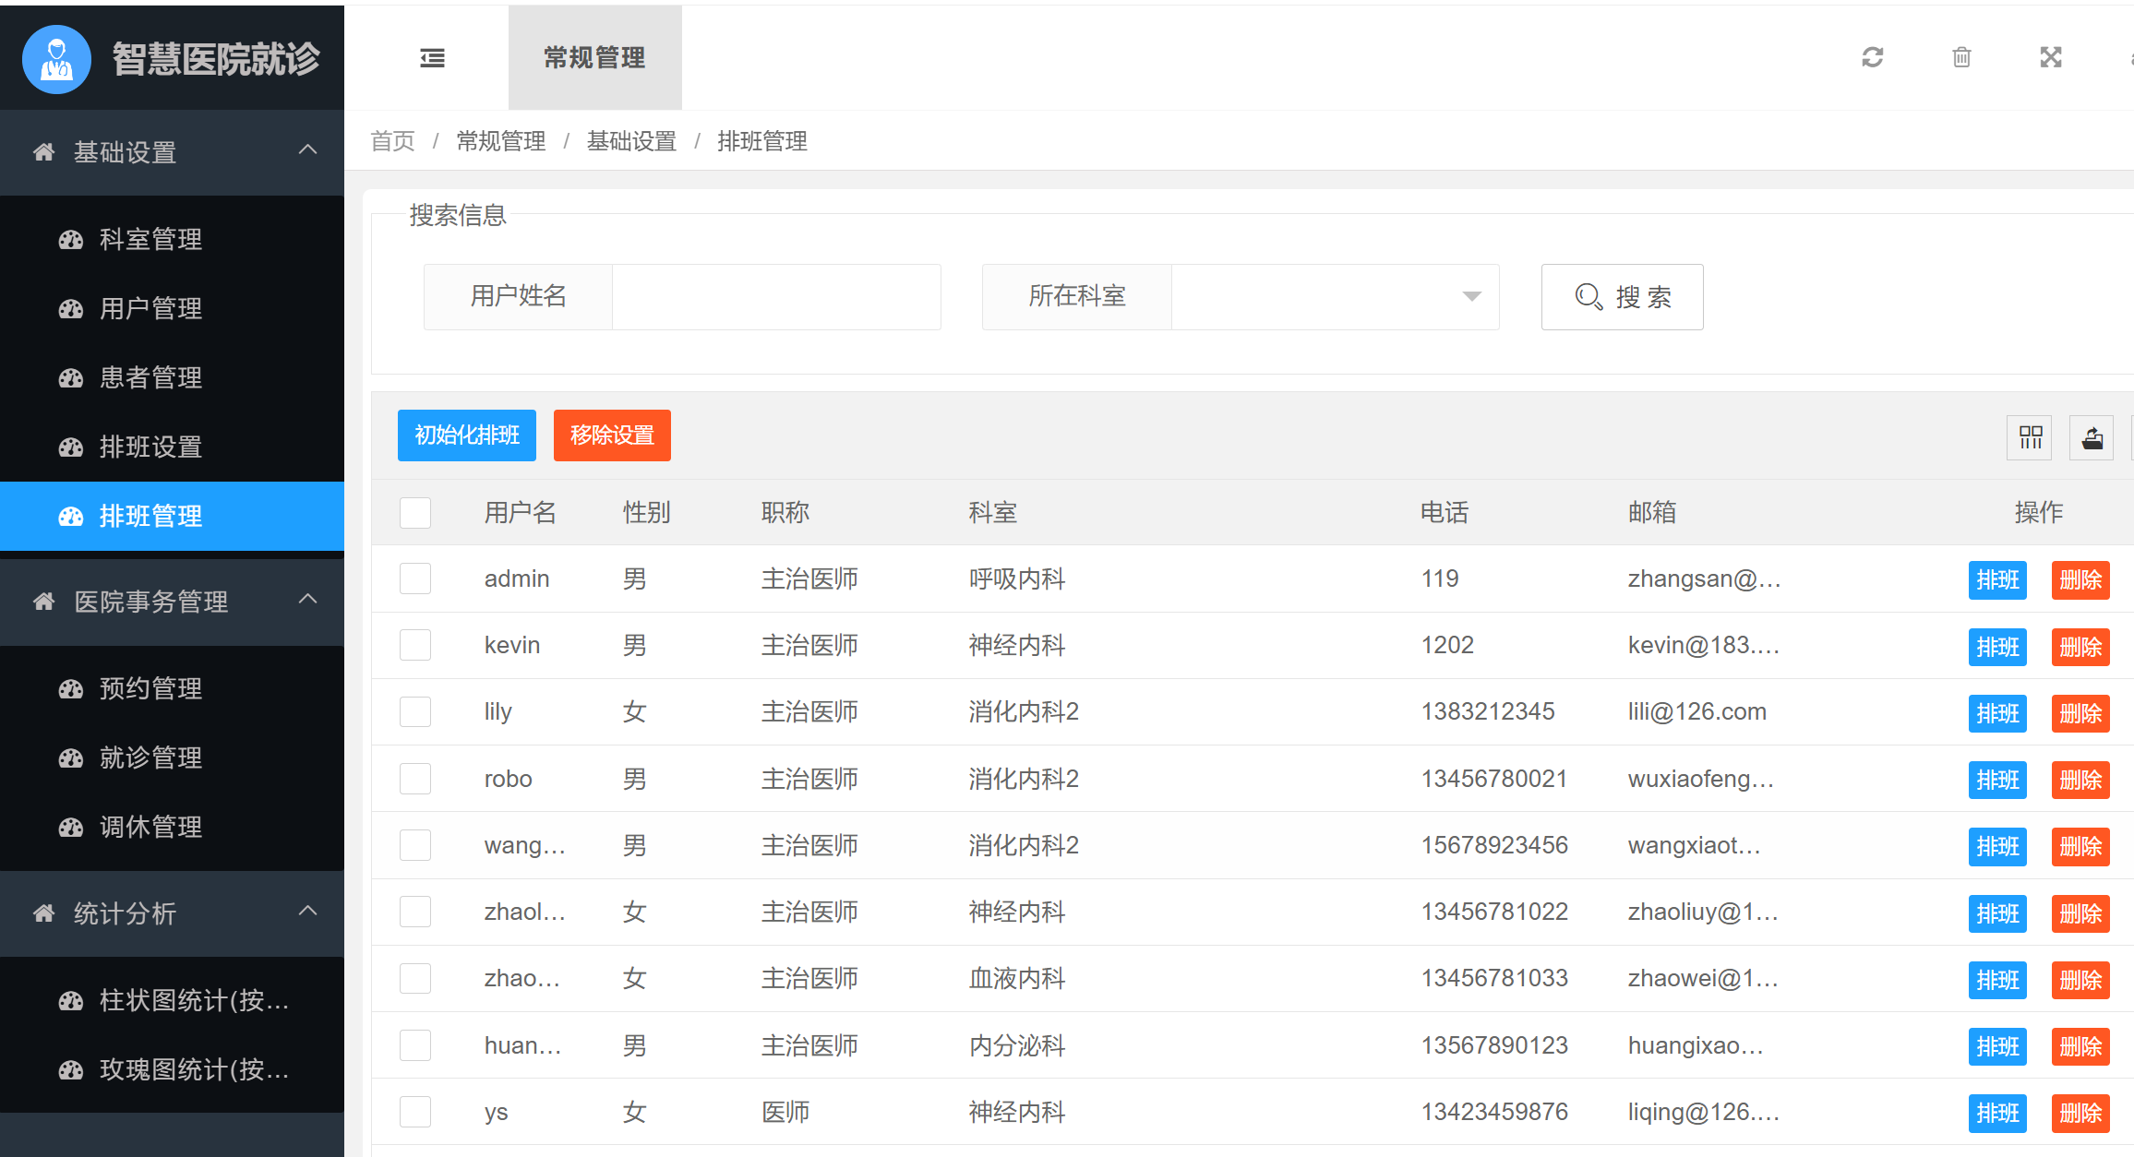Click the magnifier search button

coord(1622,297)
